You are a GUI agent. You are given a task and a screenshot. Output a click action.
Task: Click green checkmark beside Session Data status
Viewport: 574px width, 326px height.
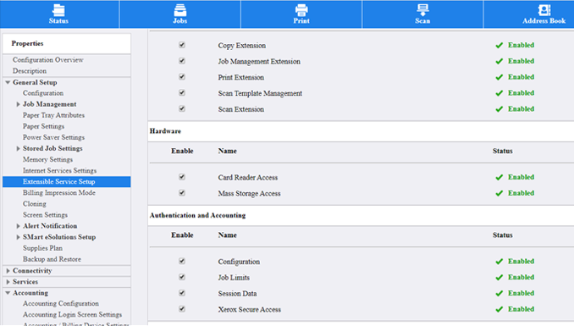pyautogui.click(x=499, y=293)
